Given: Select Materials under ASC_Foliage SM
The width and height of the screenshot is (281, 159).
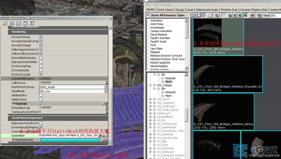Looking at the screenshot, I should [x=170, y=92].
